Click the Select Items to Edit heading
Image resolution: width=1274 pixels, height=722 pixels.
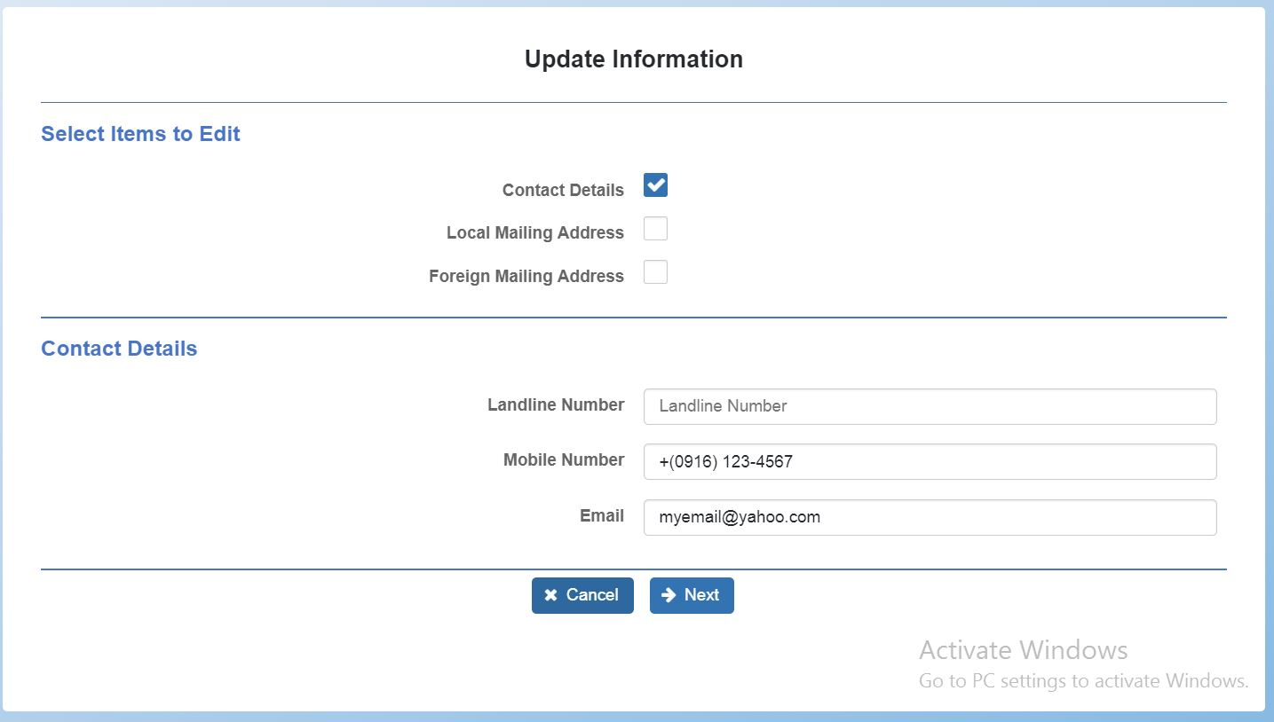tap(139, 133)
